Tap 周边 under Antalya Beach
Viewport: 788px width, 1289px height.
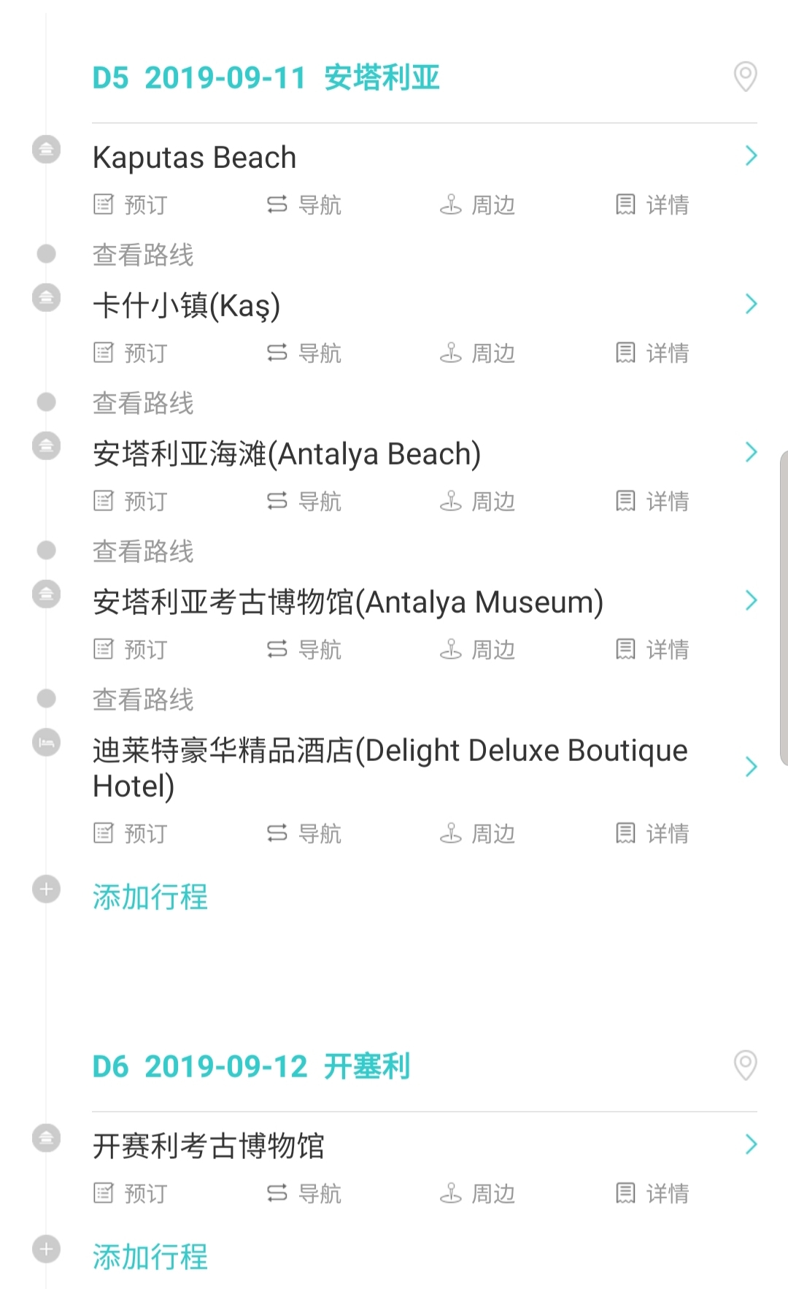point(478,502)
